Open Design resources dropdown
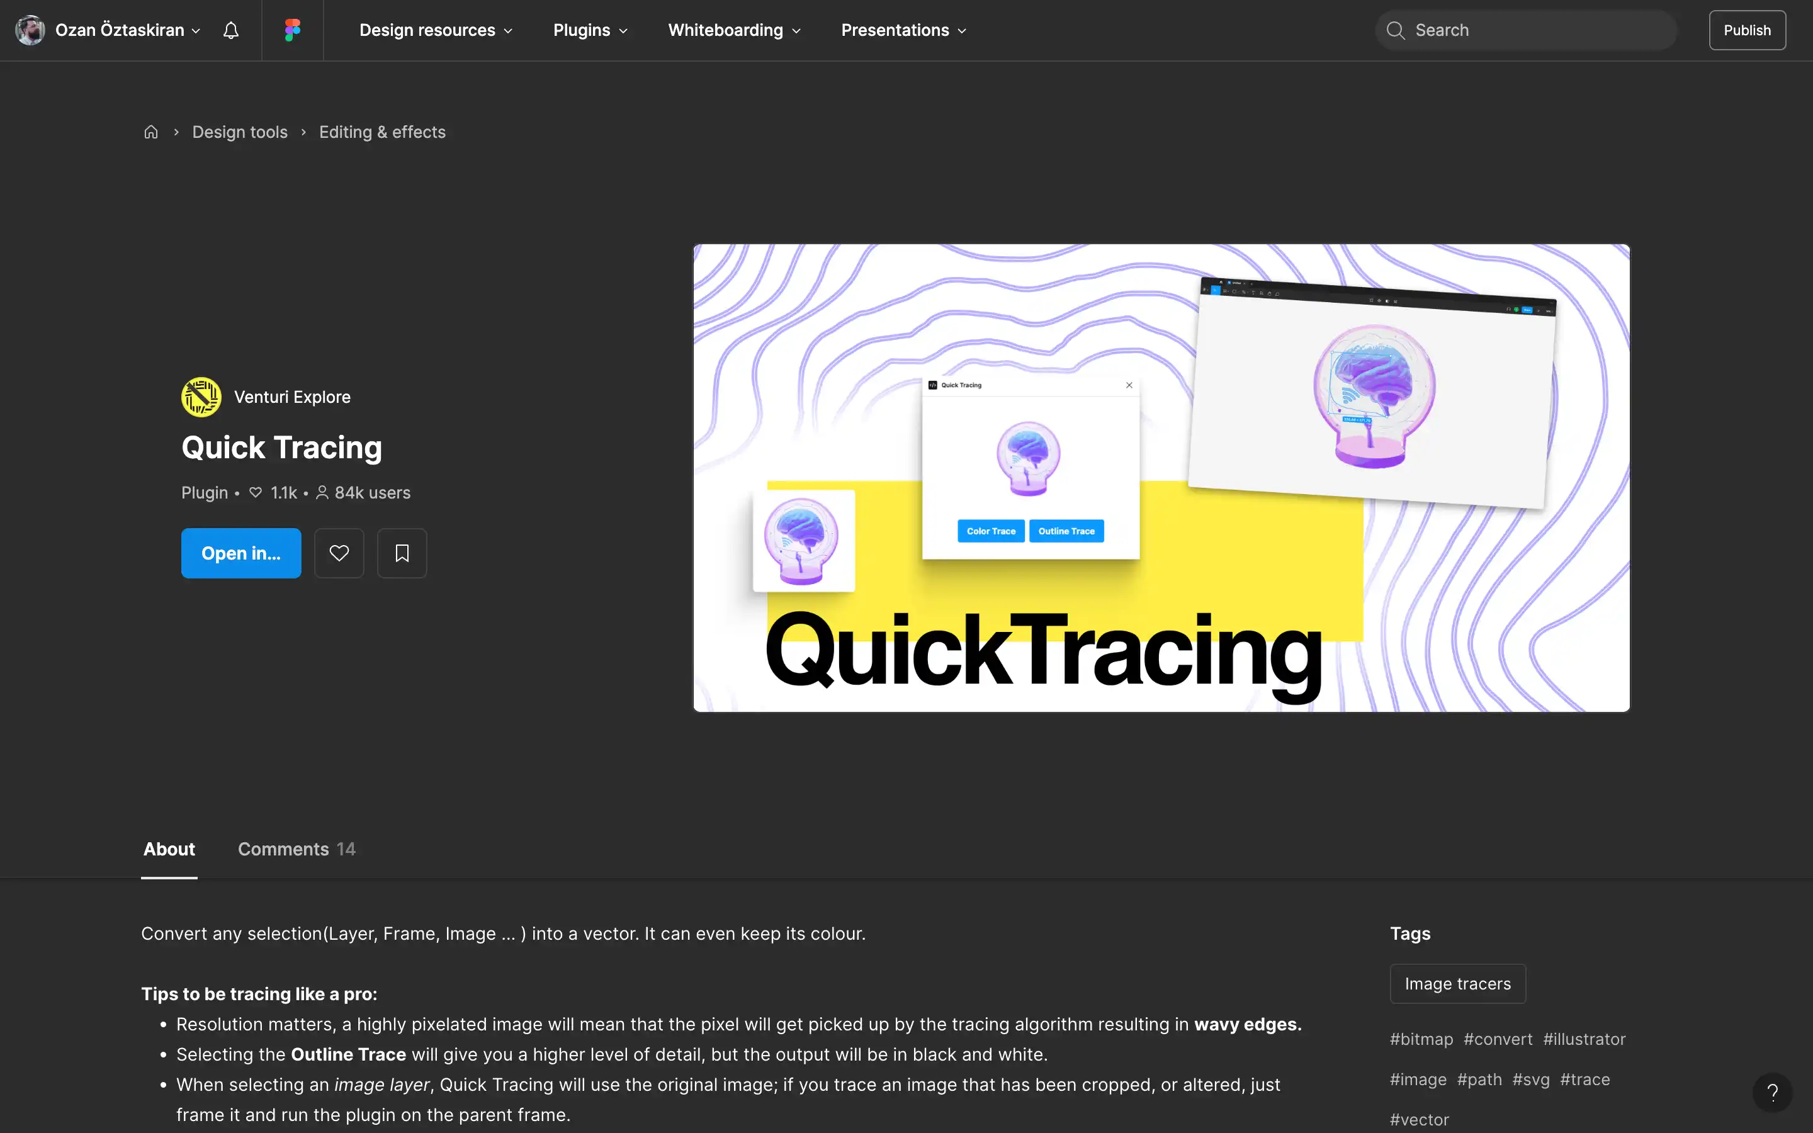 click(436, 30)
